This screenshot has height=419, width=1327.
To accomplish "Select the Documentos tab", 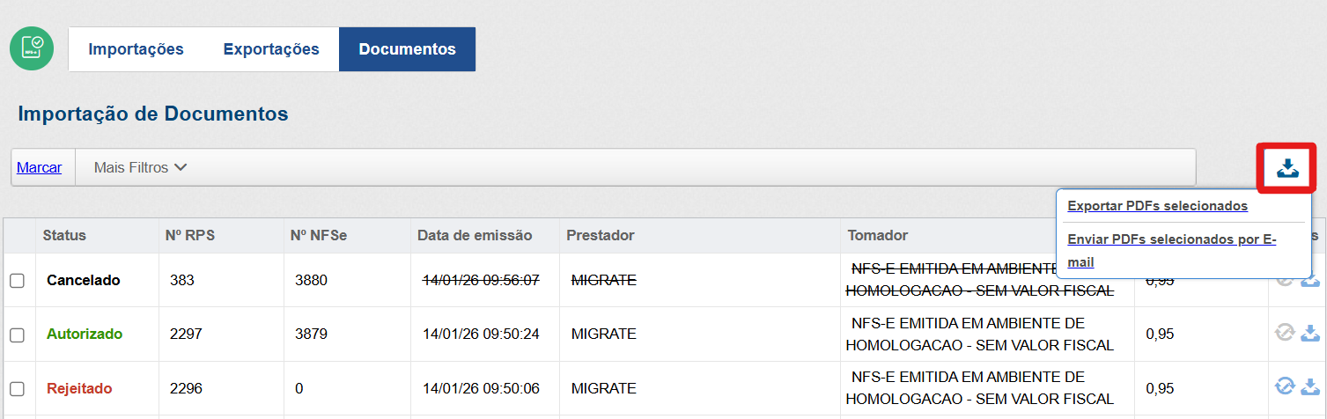I will [x=407, y=49].
